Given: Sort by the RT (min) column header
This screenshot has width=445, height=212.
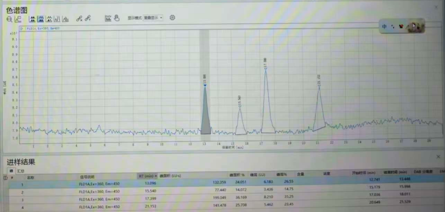Looking at the screenshot, I should (147, 177).
